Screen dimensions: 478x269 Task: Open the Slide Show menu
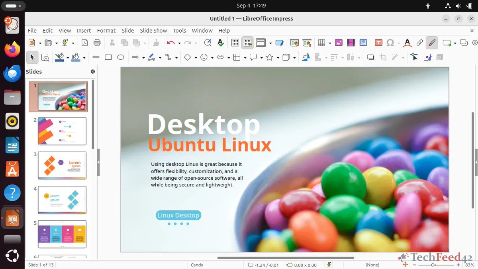[x=153, y=30]
